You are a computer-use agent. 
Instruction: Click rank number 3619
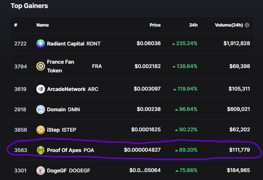coord(20,89)
